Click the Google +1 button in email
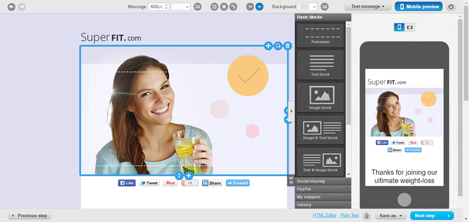This screenshot has width=469, height=222. (x=189, y=183)
